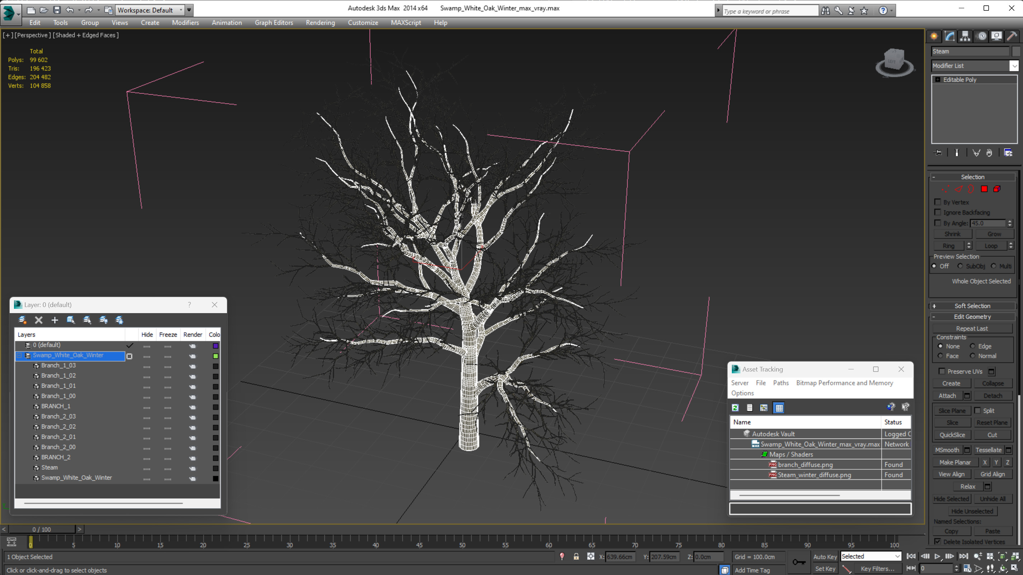
Task: Enable the Ignore Backfacing checkbox
Action: 938,212
